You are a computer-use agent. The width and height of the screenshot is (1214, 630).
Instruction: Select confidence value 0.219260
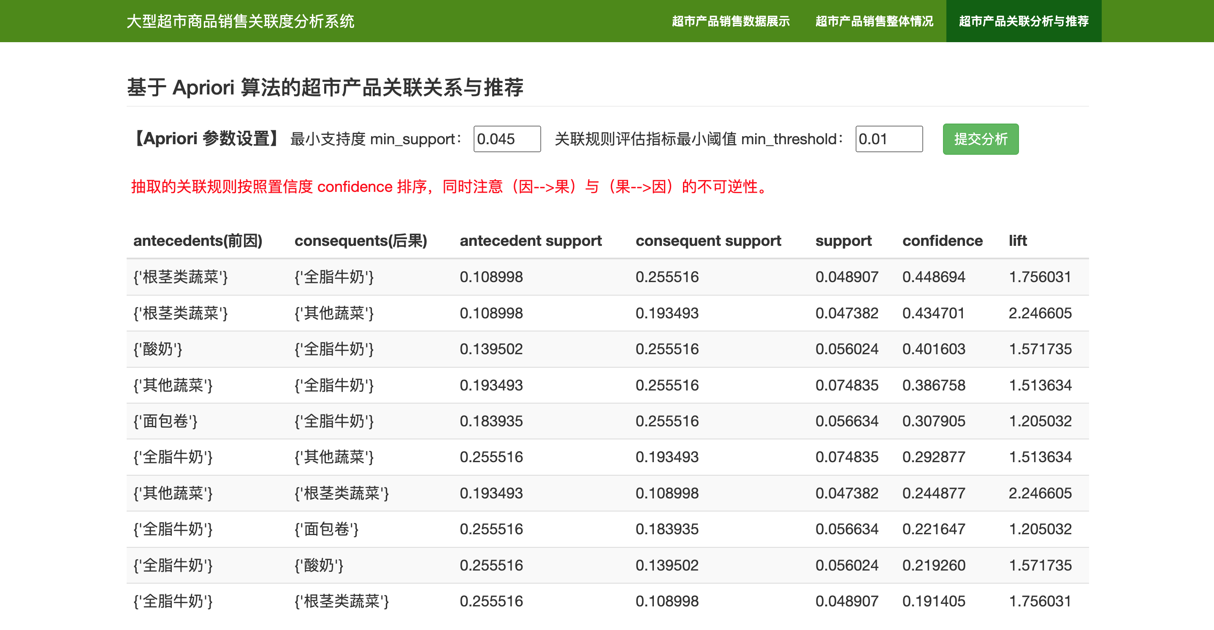934,565
